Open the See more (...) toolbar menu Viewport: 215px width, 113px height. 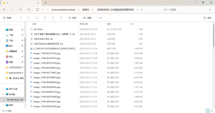coord(101,18)
